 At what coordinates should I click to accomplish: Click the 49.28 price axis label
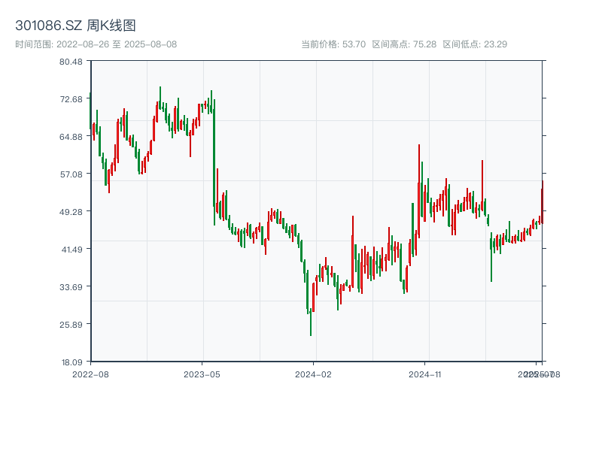click(x=71, y=212)
